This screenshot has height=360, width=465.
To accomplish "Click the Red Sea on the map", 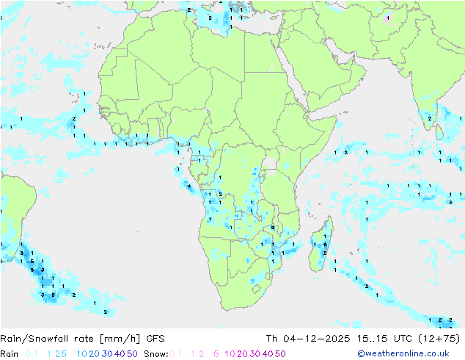I will tap(291, 75).
